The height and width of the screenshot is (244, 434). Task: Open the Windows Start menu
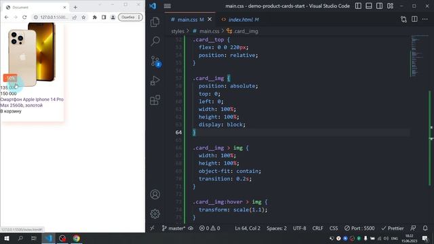click(x=7, y=238)
